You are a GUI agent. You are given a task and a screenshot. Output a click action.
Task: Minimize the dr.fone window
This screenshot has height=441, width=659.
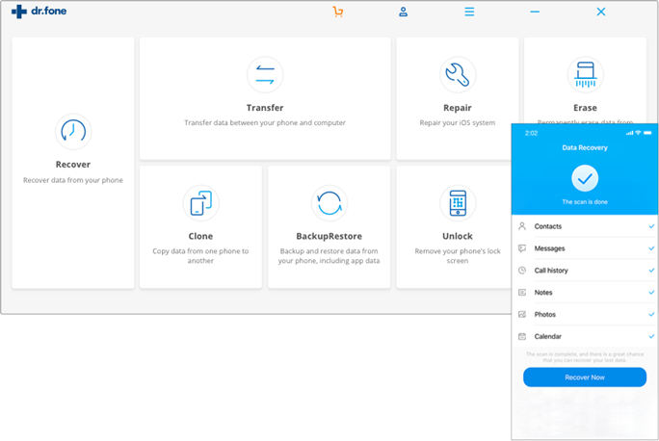[x=535, y=12]
